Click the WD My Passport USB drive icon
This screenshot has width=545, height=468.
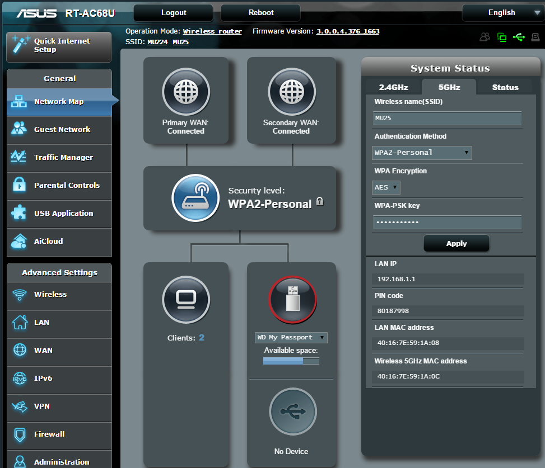292,300
